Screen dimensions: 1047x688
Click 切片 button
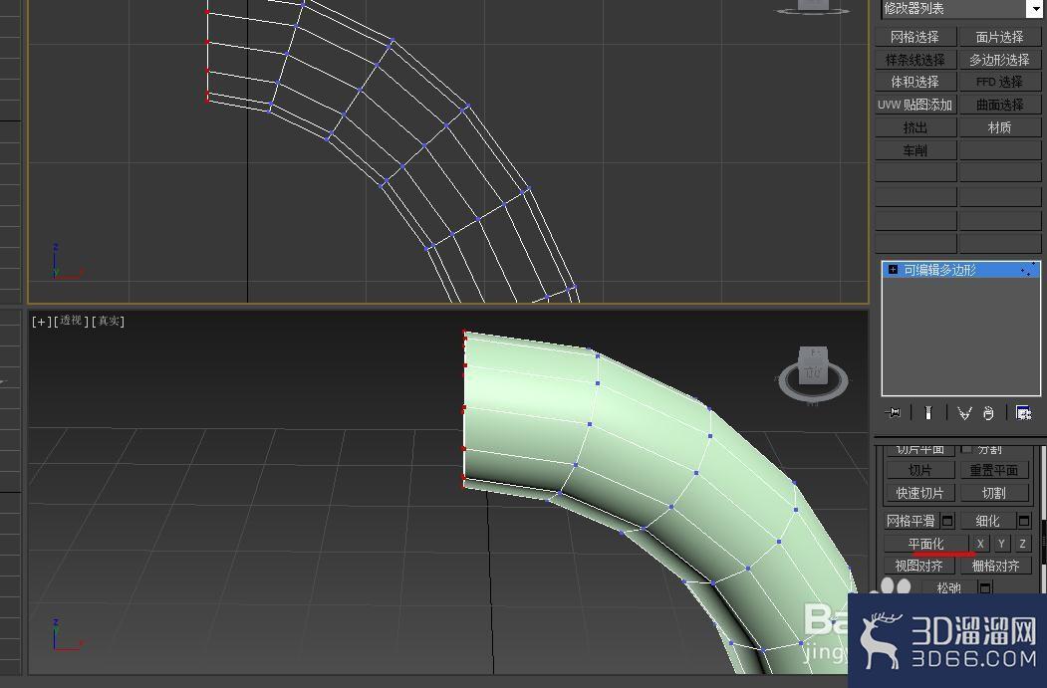[x=920, y=471]
